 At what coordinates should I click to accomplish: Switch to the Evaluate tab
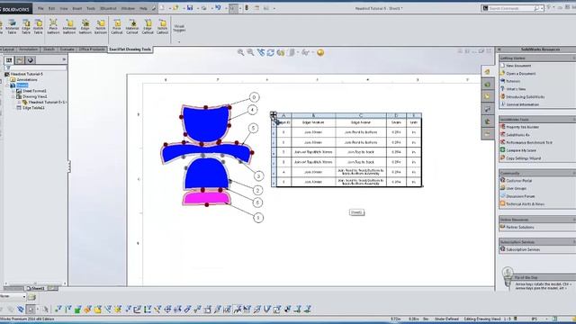(67, 49)
